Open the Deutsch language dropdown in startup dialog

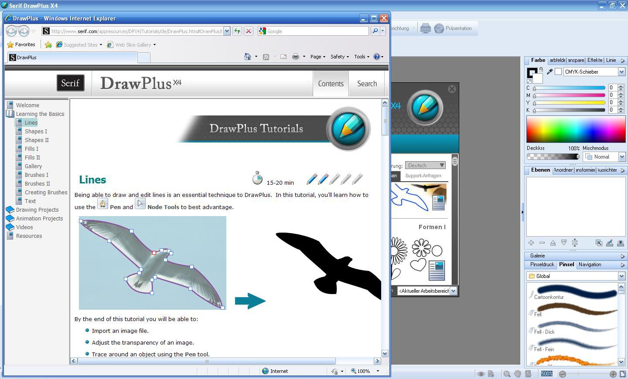tap(425, 166)
